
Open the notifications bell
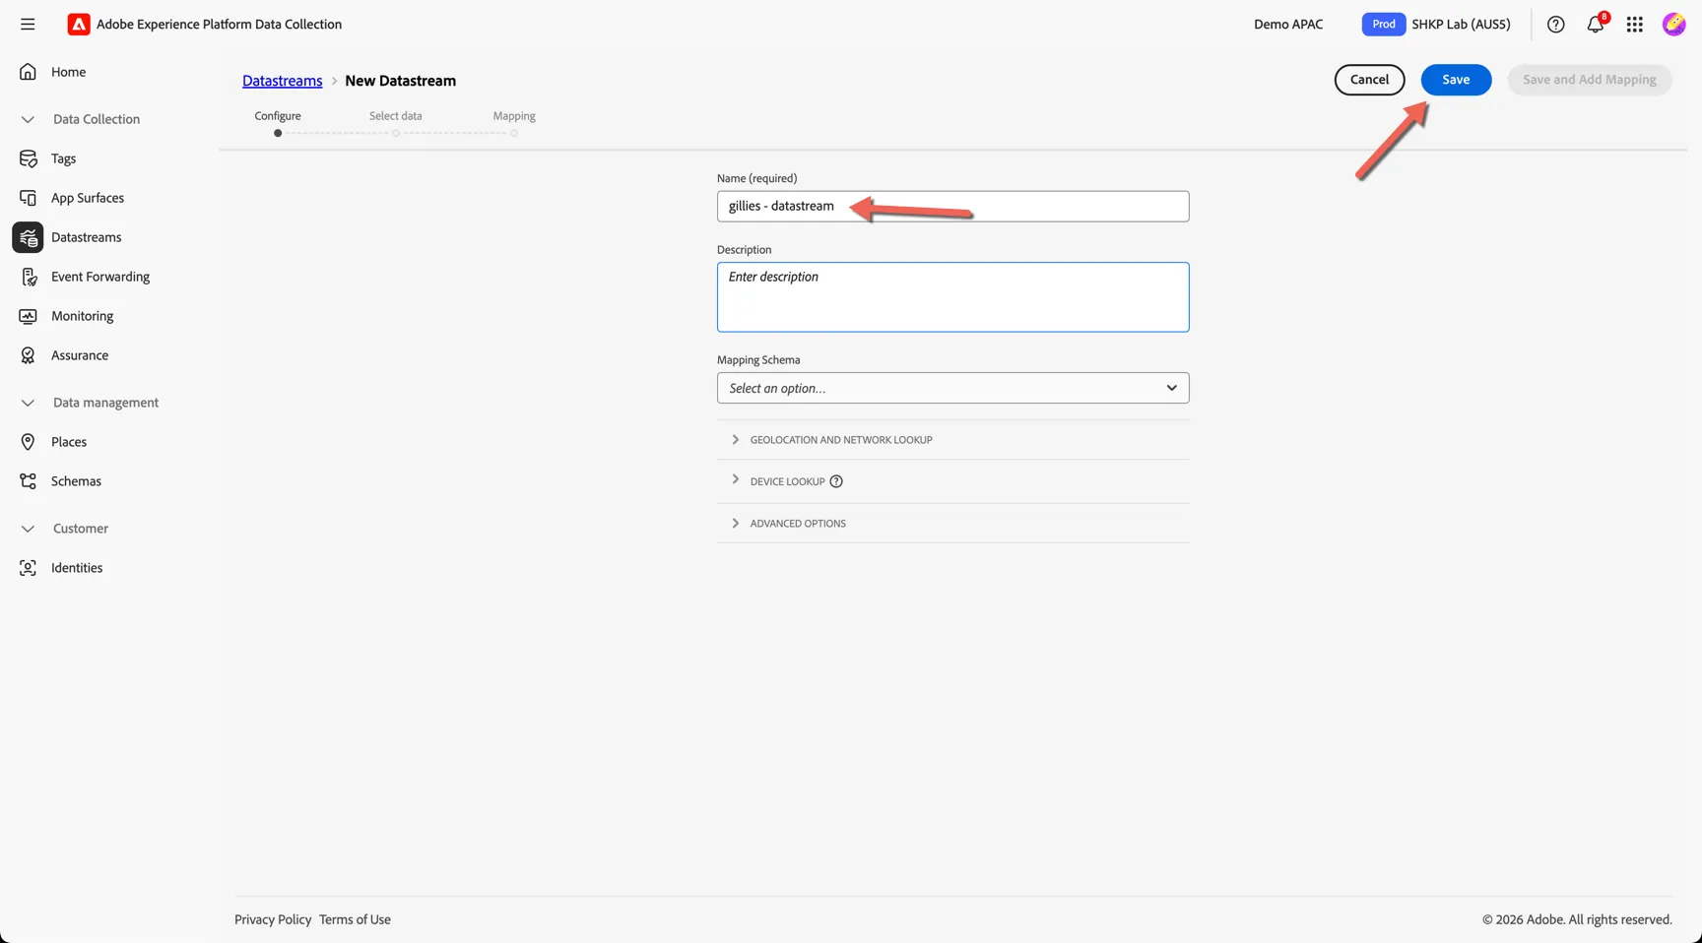point(1595,25)
